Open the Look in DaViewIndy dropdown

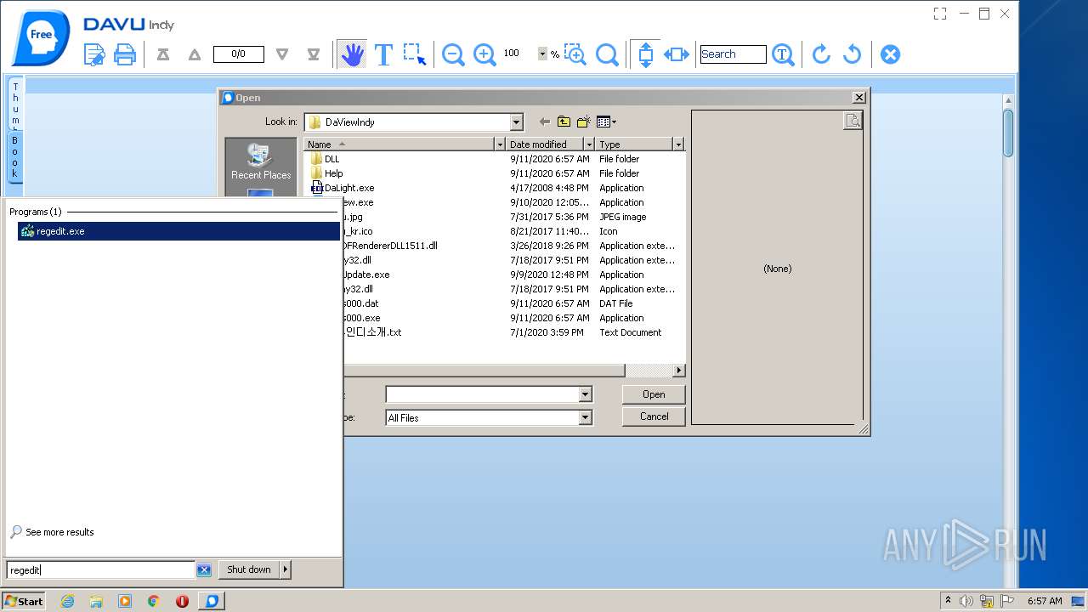[516, 122]
